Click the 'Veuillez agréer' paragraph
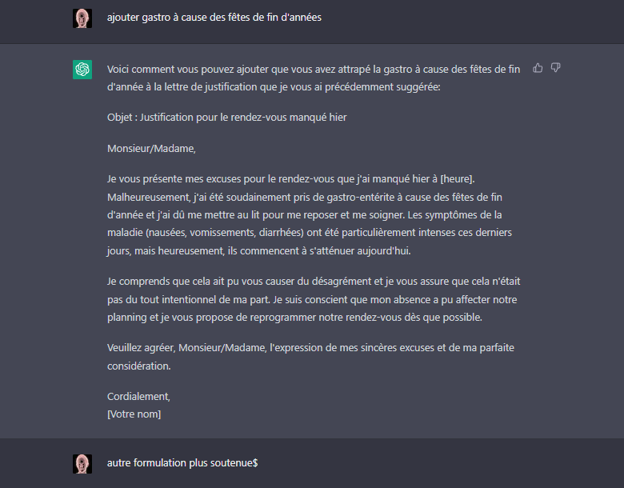Image resolution: width=624 pixels, height=488 pixels. point(310,357)
